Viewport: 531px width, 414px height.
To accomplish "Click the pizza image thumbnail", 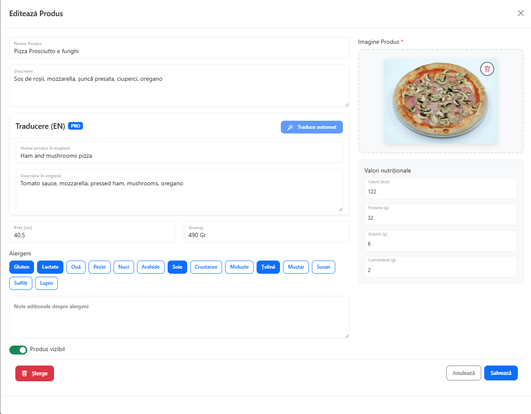I will pos(441,101).
